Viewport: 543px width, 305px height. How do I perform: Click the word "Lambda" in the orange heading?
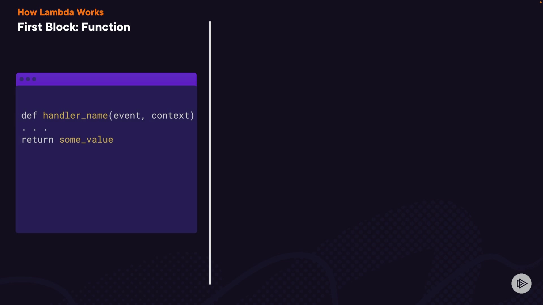pos(57,12)
